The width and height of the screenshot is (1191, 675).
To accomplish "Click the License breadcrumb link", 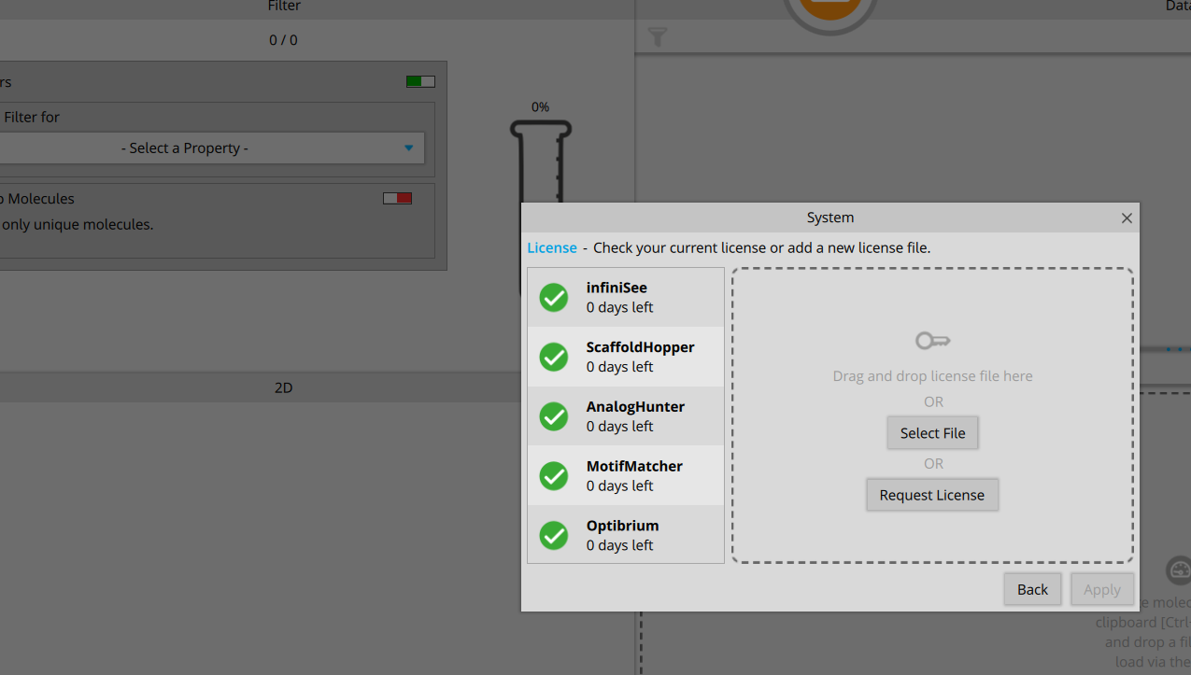I will tap(552, 247).
